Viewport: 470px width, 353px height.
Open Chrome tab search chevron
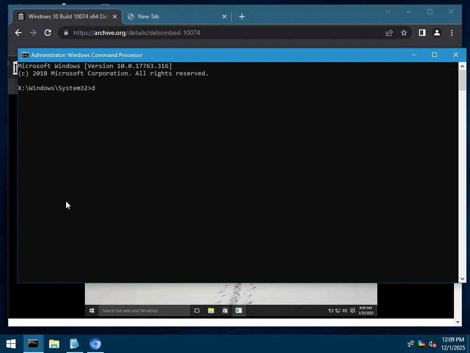[387, 11]
